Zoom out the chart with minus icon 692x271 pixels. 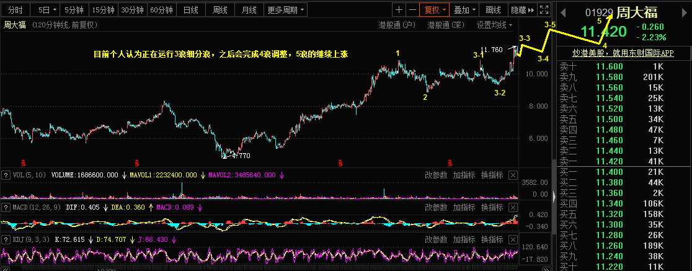pyautogui.click(x=412, y=10)
